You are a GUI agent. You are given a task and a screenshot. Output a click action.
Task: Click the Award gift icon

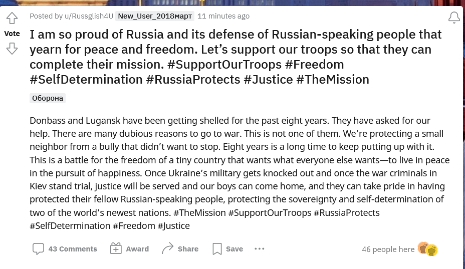[x=116, y=249]
